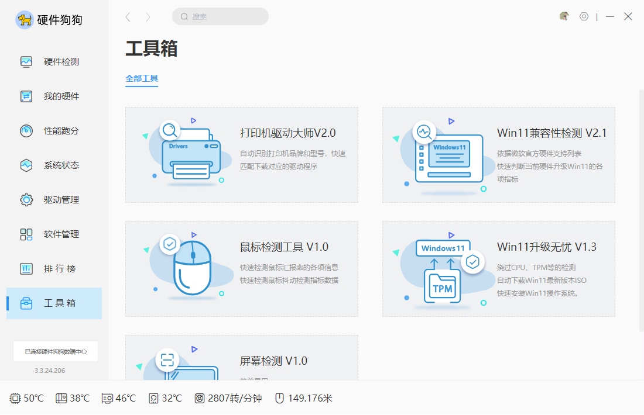Open the settings hexagon icon
Viewport: 644px width, 415px height.
[584, 16]
